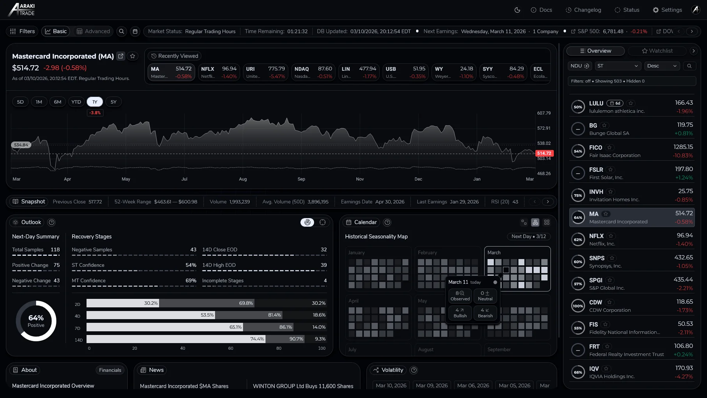This screenshot has height=398, width=707.
Task: Open the Filters panel
Action: [22, 31]
